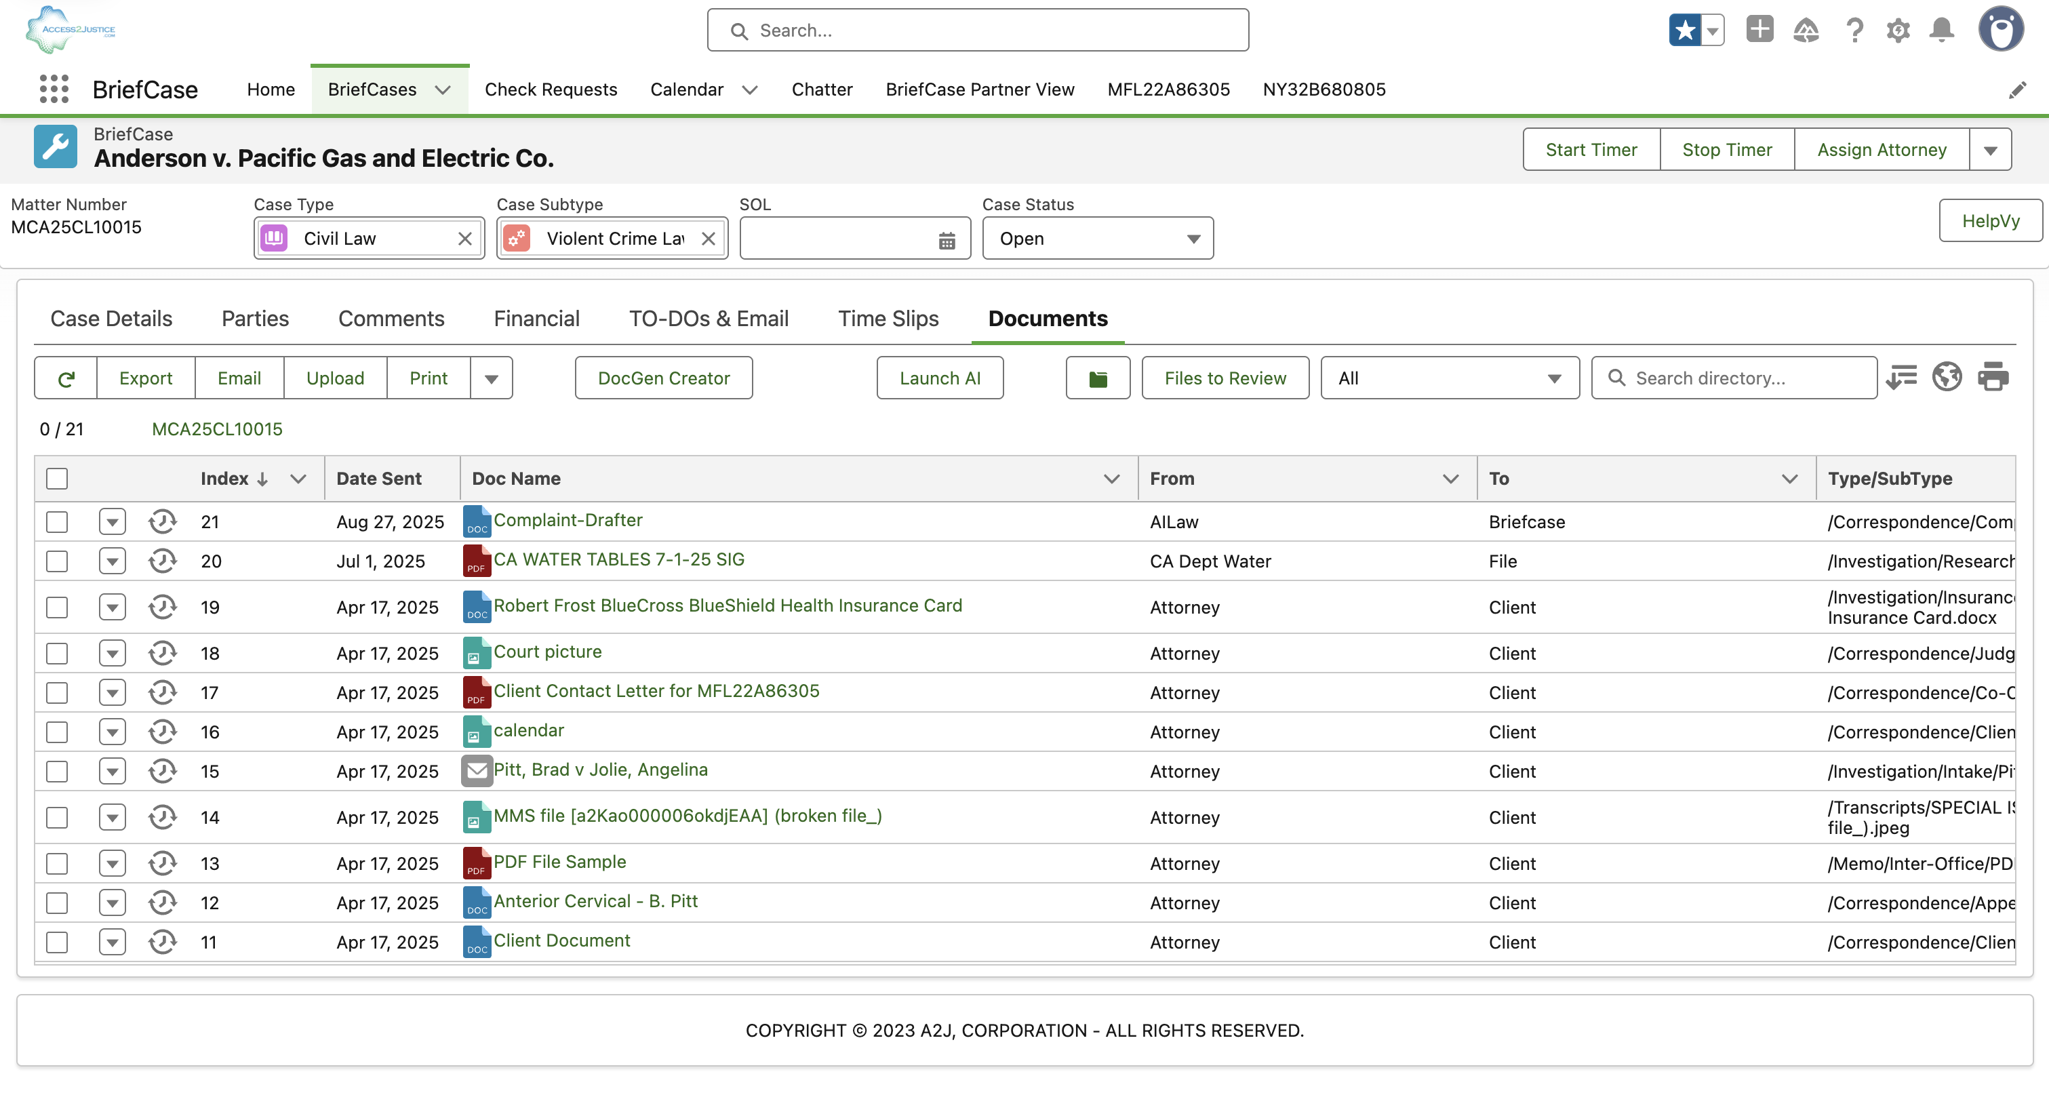Toggle the select-all documents checkbox
Screen dimensions: 2049x1093
pyautogui.click(x=57, y=478)
